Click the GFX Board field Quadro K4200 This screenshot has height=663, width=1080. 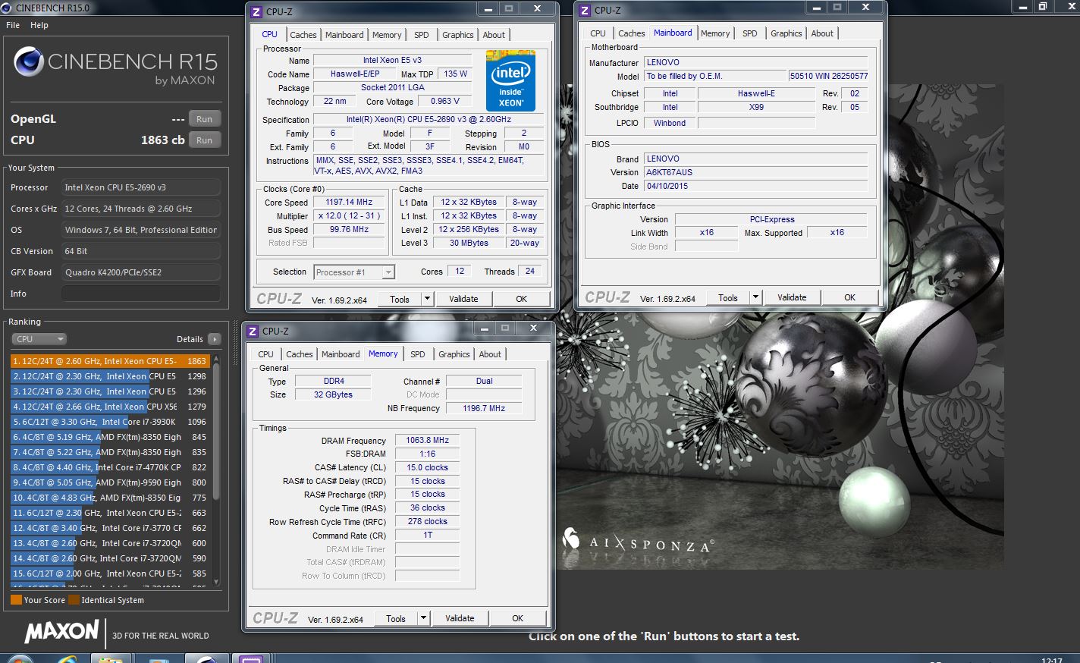[x=141, y=272]
